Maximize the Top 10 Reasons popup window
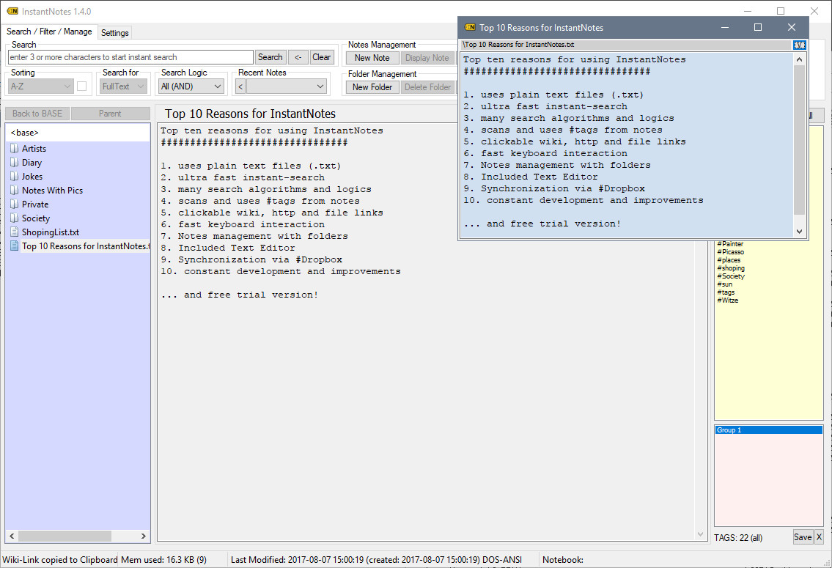Screen dimensions: 832x568 (758, 28)
